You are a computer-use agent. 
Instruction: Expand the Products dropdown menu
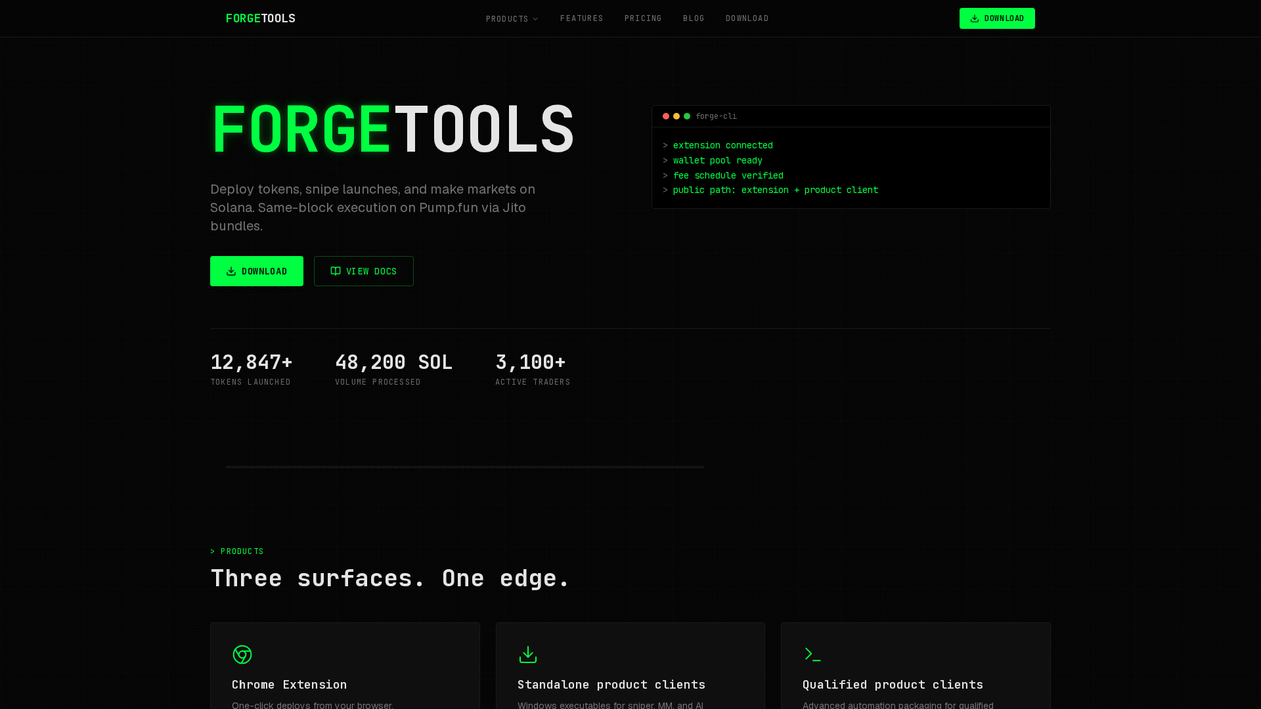coord(512,19)
